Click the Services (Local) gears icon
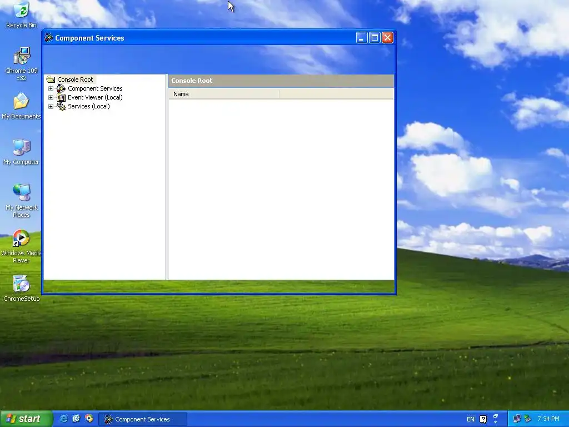 pos(61,106)
